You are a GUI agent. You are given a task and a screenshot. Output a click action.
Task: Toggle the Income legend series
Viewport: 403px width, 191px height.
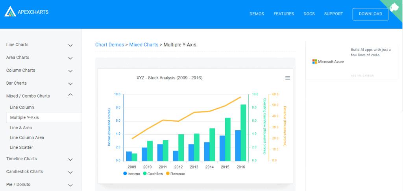point(131,174)
